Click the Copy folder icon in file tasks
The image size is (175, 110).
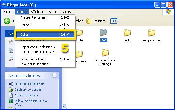tap(11, 95)
